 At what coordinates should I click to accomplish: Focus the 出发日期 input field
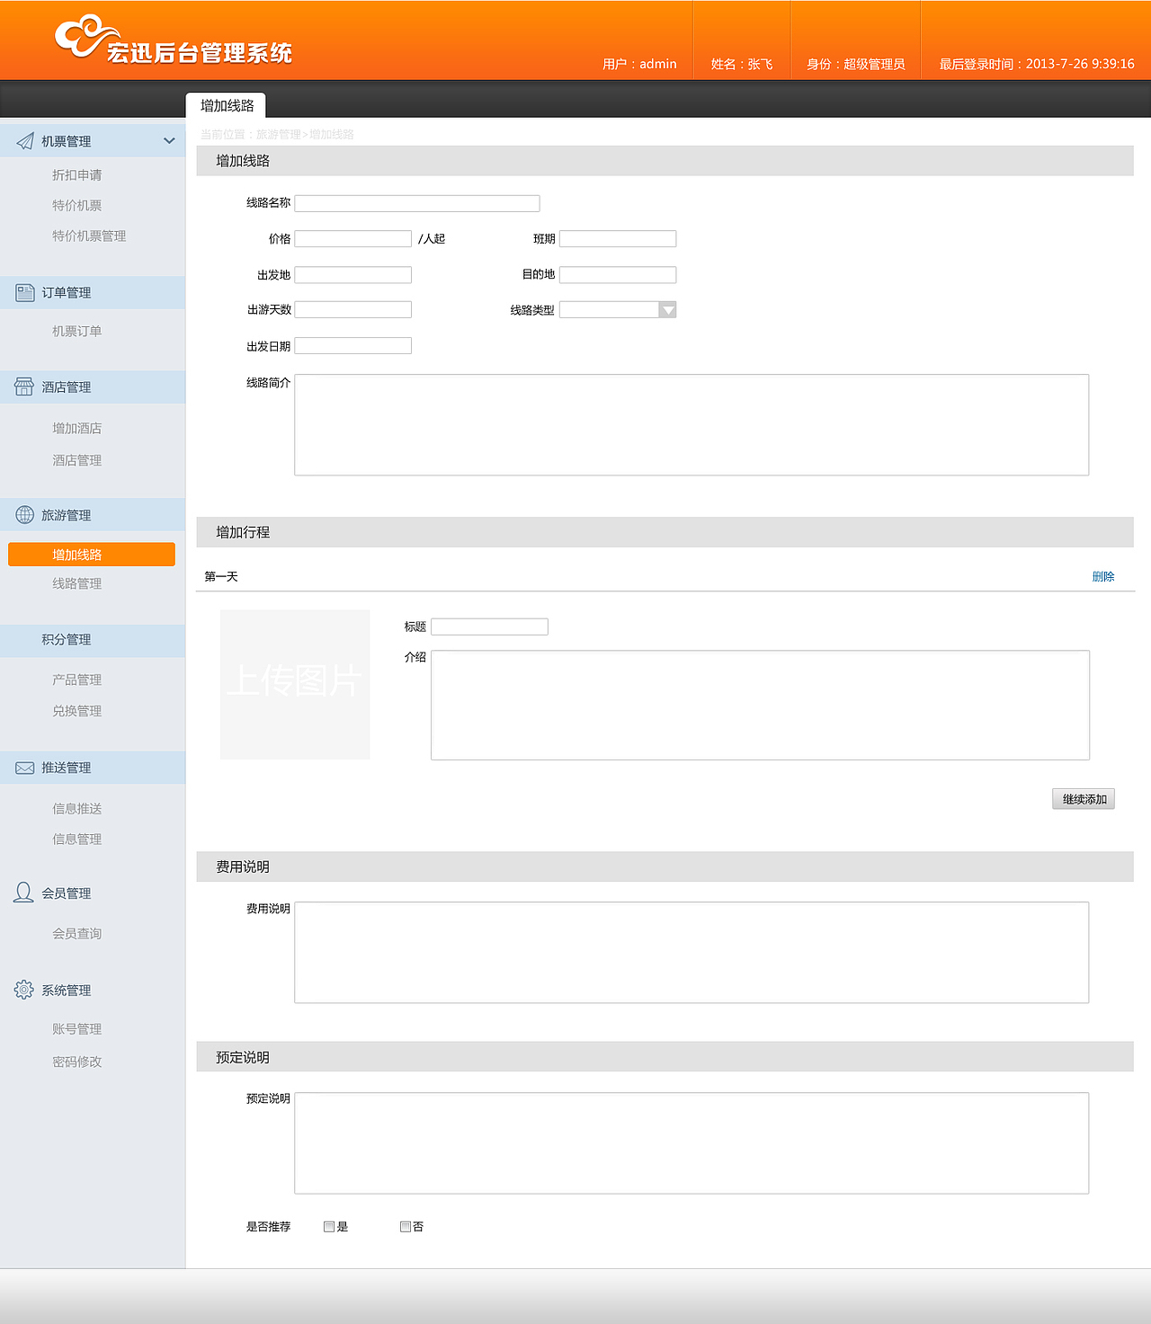coord(353,346)
